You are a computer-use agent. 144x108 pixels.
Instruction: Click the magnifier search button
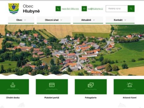pyautogui.click(x=131, y=9)
